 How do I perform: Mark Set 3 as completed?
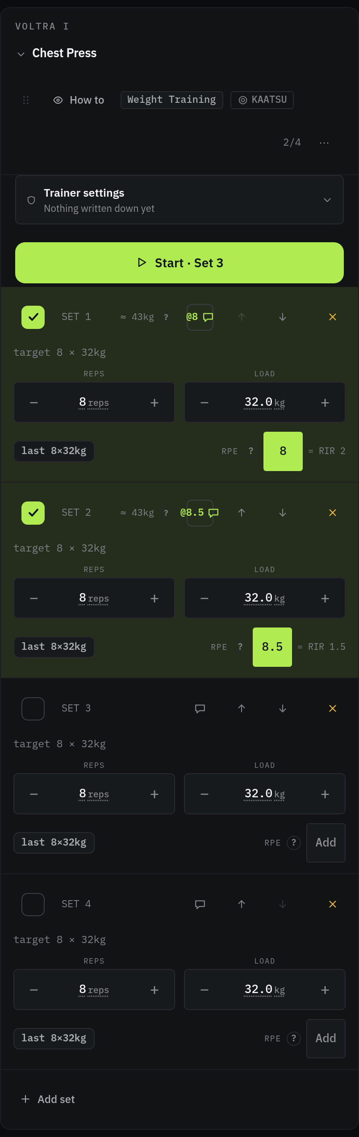click(33, 709)
